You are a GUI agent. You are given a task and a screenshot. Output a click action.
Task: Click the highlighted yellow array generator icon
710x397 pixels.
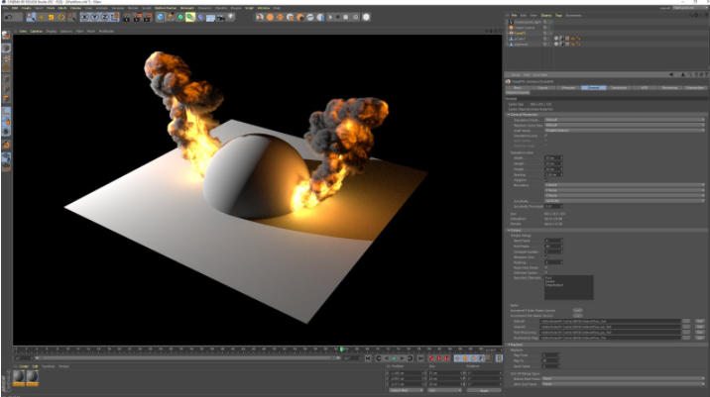(190, 17)
